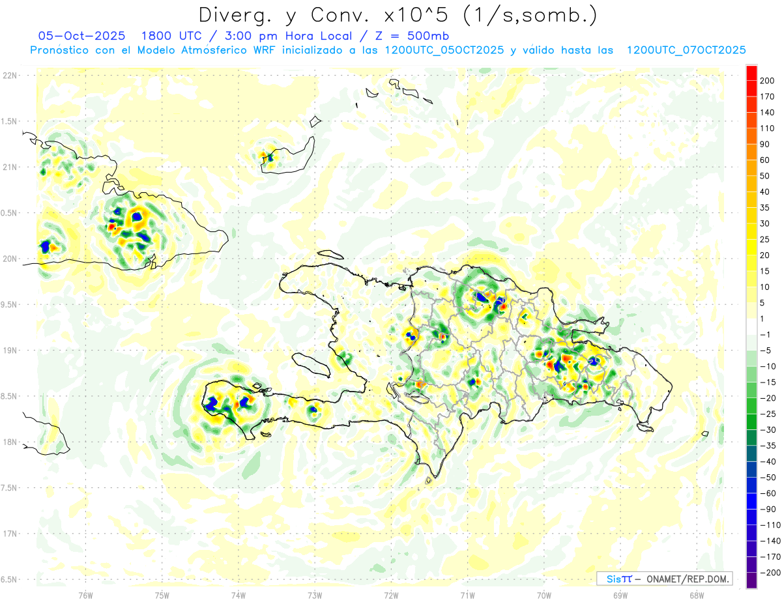Click the 20N latitude axis label

[x=9, y=259]
